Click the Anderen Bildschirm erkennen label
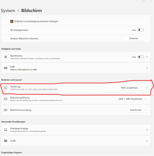The image size is (154, 156). (x=24, y=39)
